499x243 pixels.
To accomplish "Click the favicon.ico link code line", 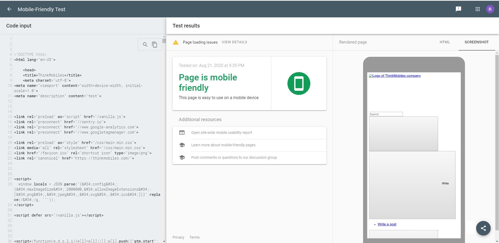I will tap(83, 153).
